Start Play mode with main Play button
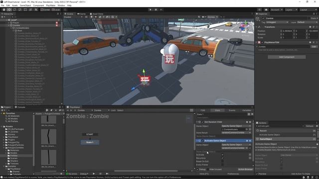 [151, 9]
